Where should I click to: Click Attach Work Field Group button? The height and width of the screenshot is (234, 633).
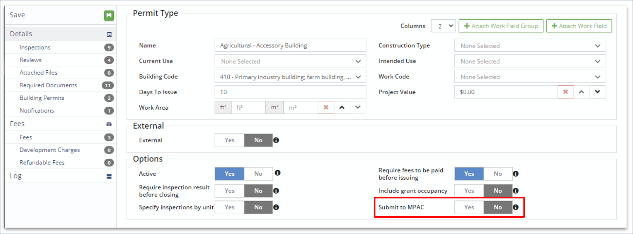[x=501, y=26]
